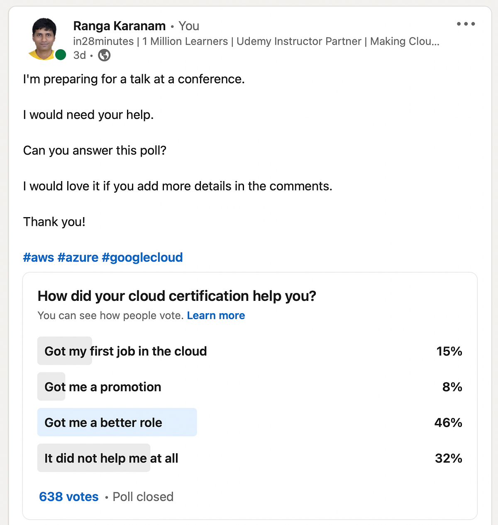Select "Got me a better role" poll option
The width and height of the screenshot is (498, 525).
pos(103,423)
